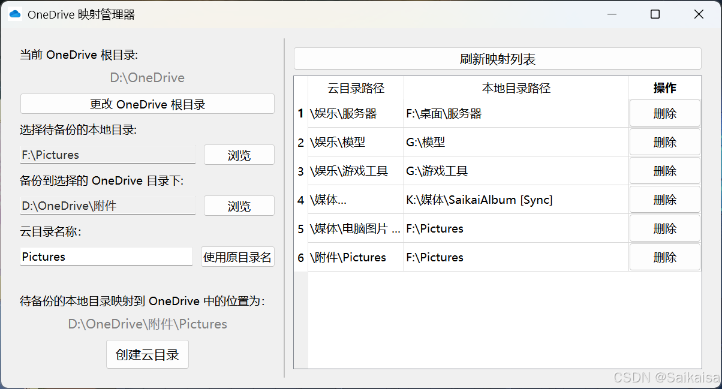The width and height of the screenshot is (722, 389).
Task: Select cell \娱乐\游戏工具
Action: click(356, 171)
